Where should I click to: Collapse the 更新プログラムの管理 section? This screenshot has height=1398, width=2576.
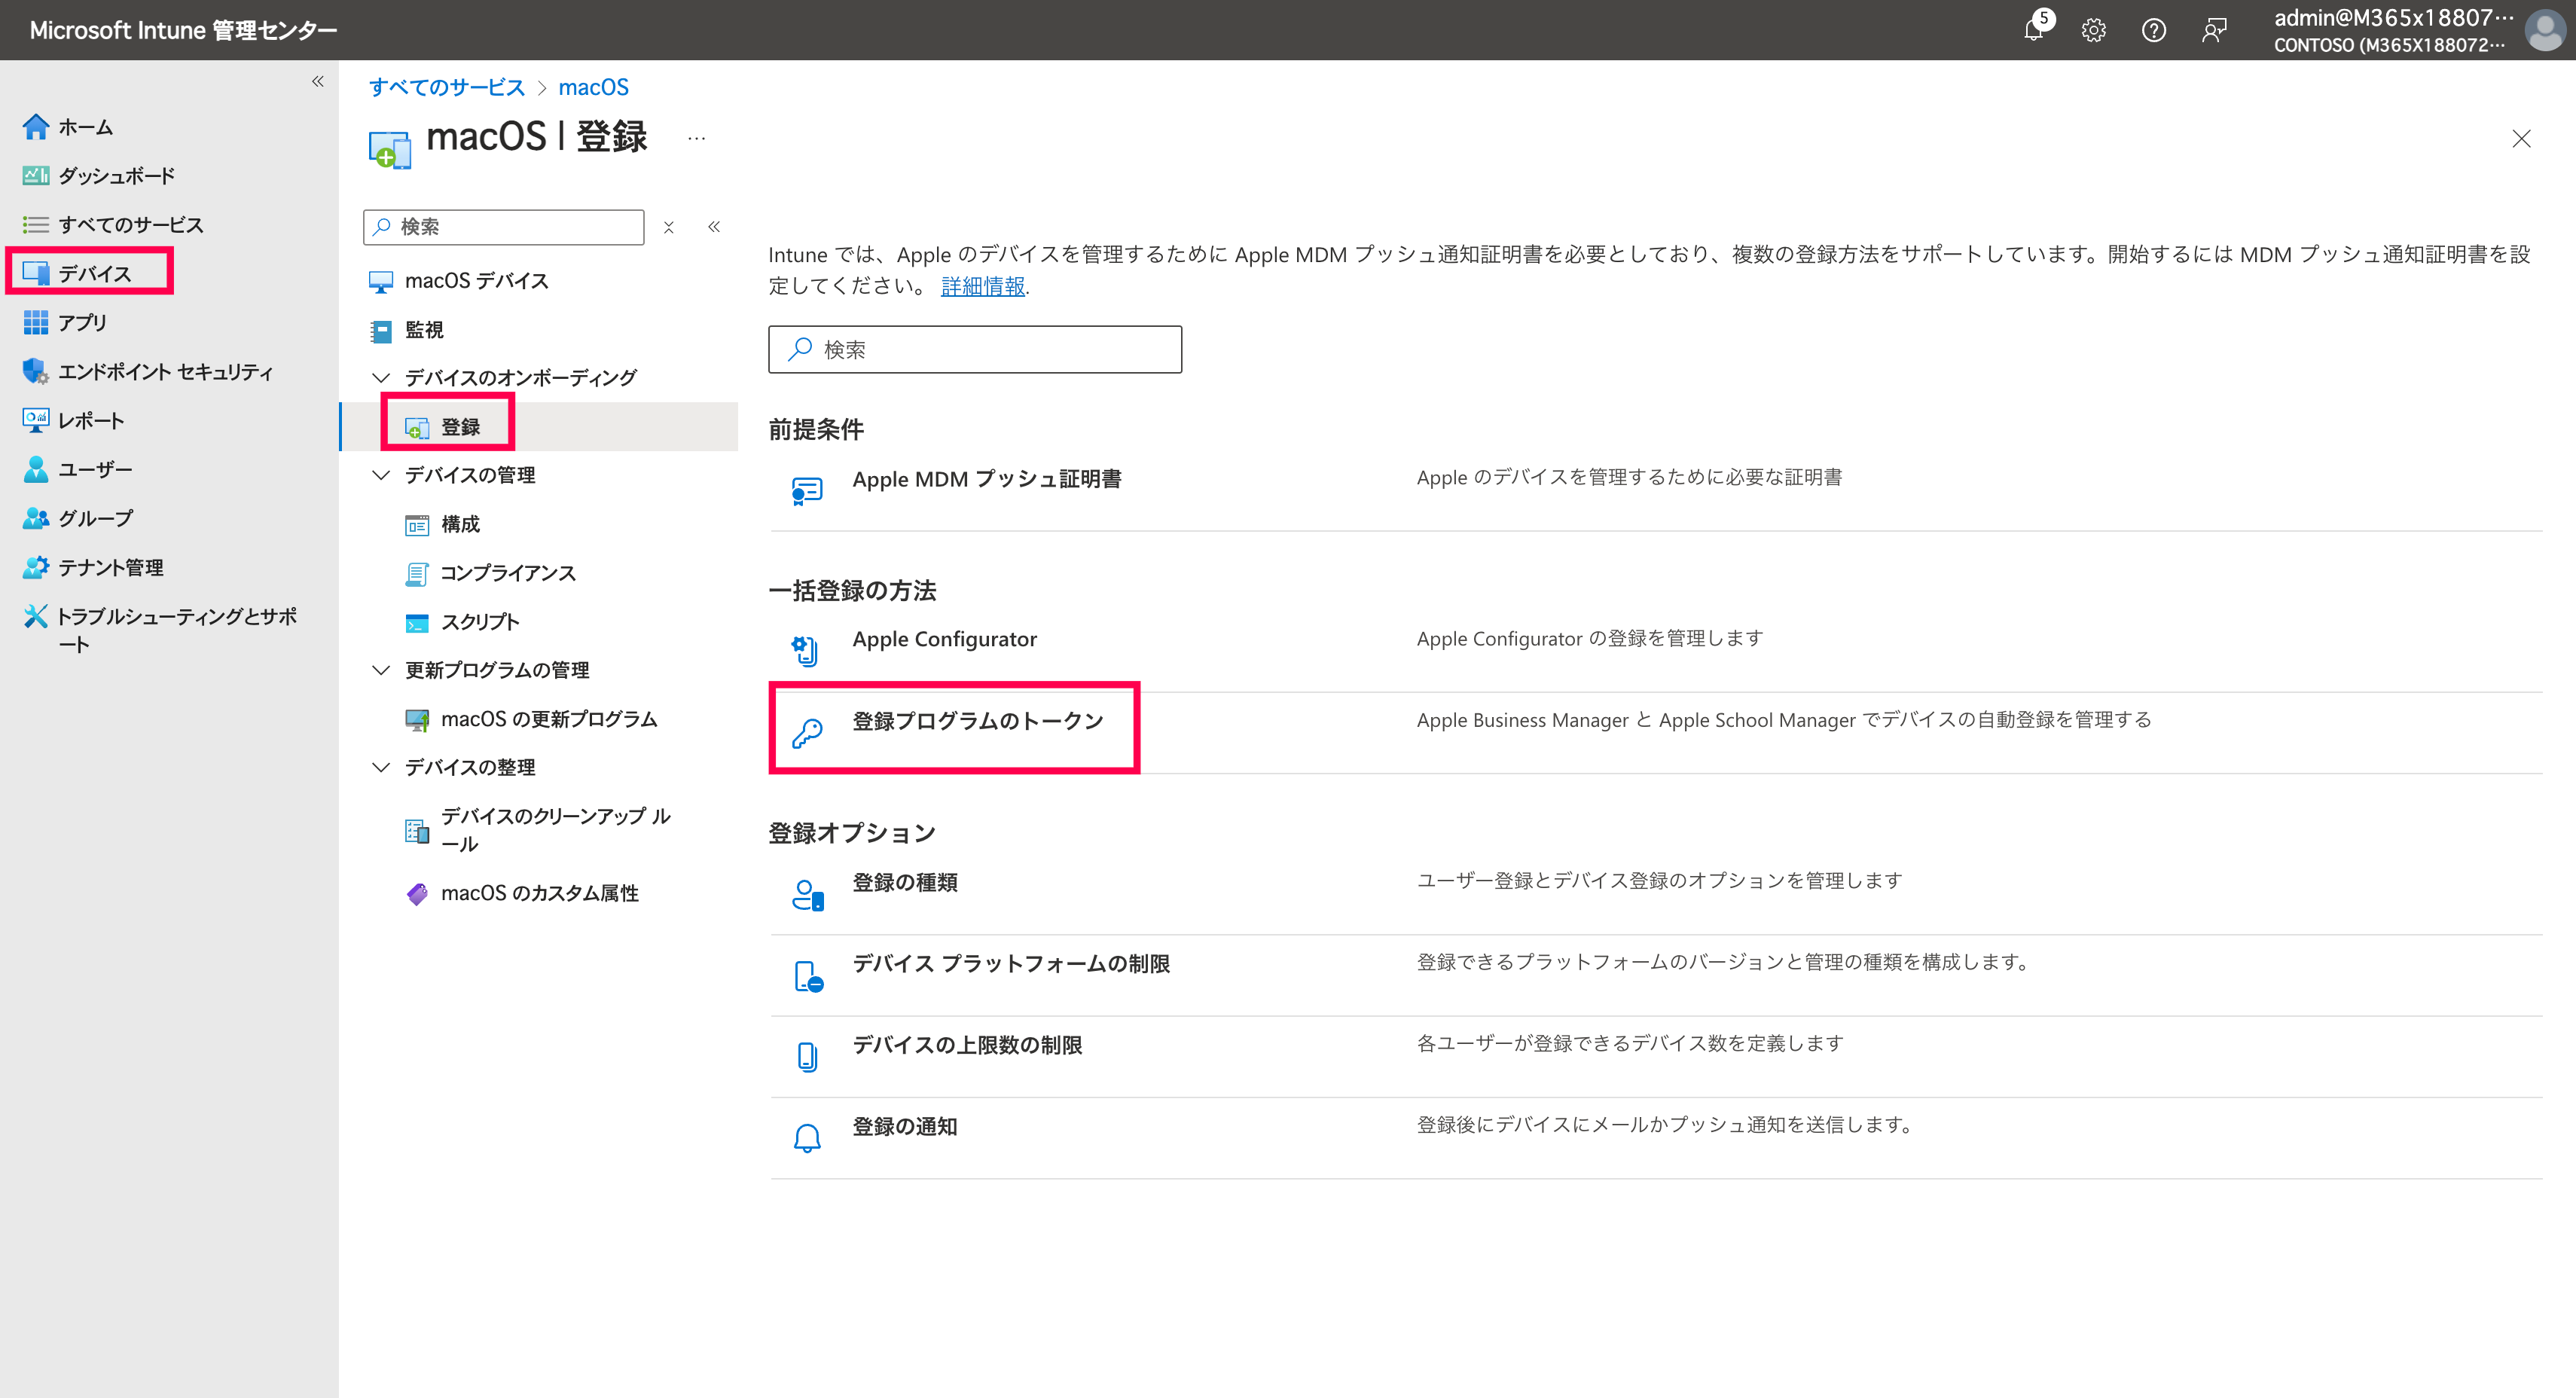coord(380,670)
